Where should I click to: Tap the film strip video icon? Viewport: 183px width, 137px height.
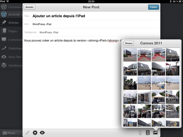[x=148, y=133]
